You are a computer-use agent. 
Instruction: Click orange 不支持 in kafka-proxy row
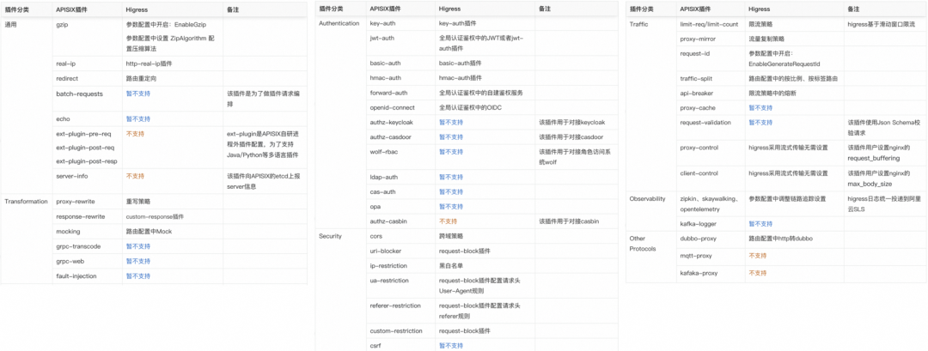758,272
